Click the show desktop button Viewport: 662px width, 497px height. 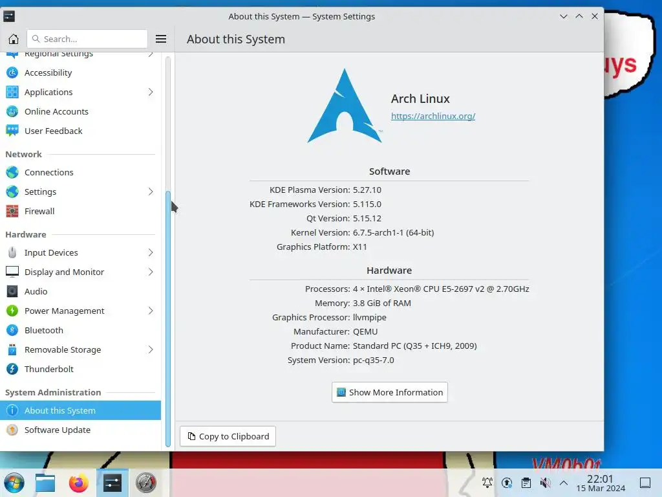tap(645, 483)
